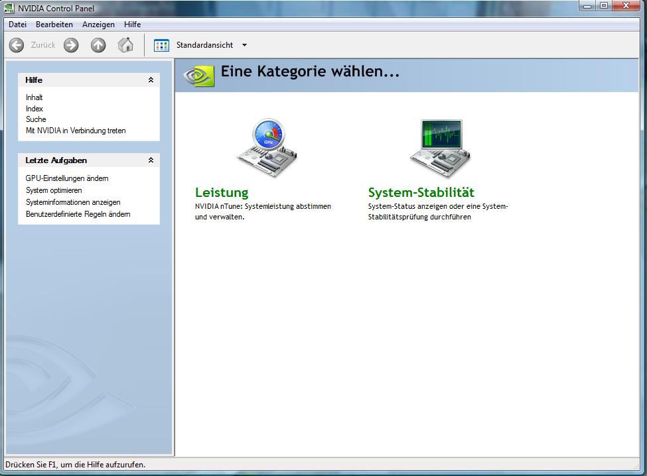Click the Letzte Aufgaben panel header
Image resolution: width=647 pixels, height=476 pixels.
(89, 160)
